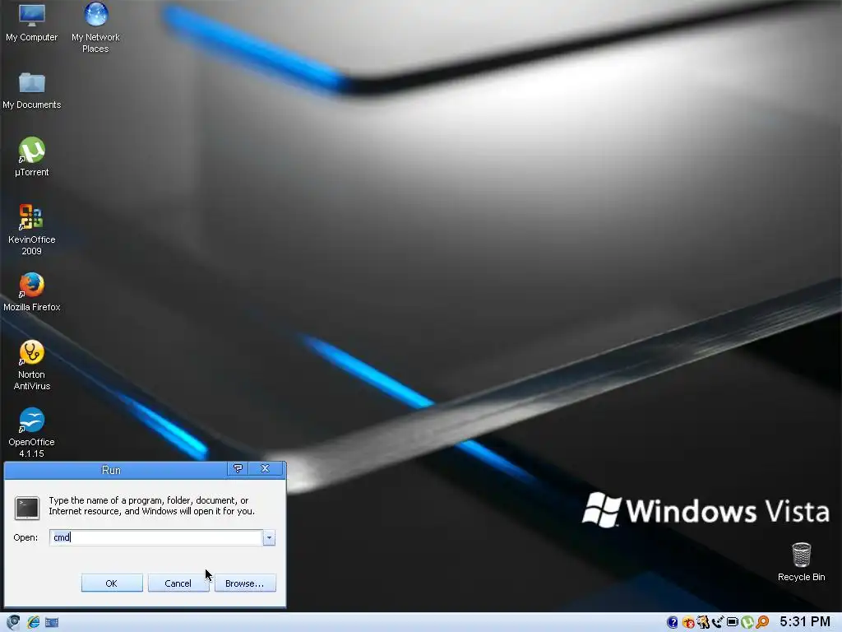Click the phone handset tray icon
The width and height of the screenshot is (842, 632).
click(717, 622)
